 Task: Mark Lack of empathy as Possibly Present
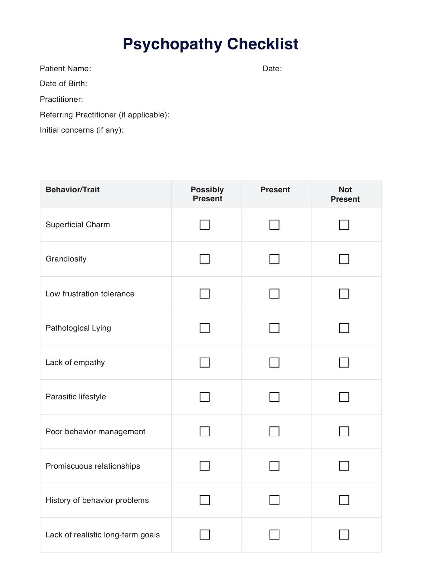pos(204,363)
